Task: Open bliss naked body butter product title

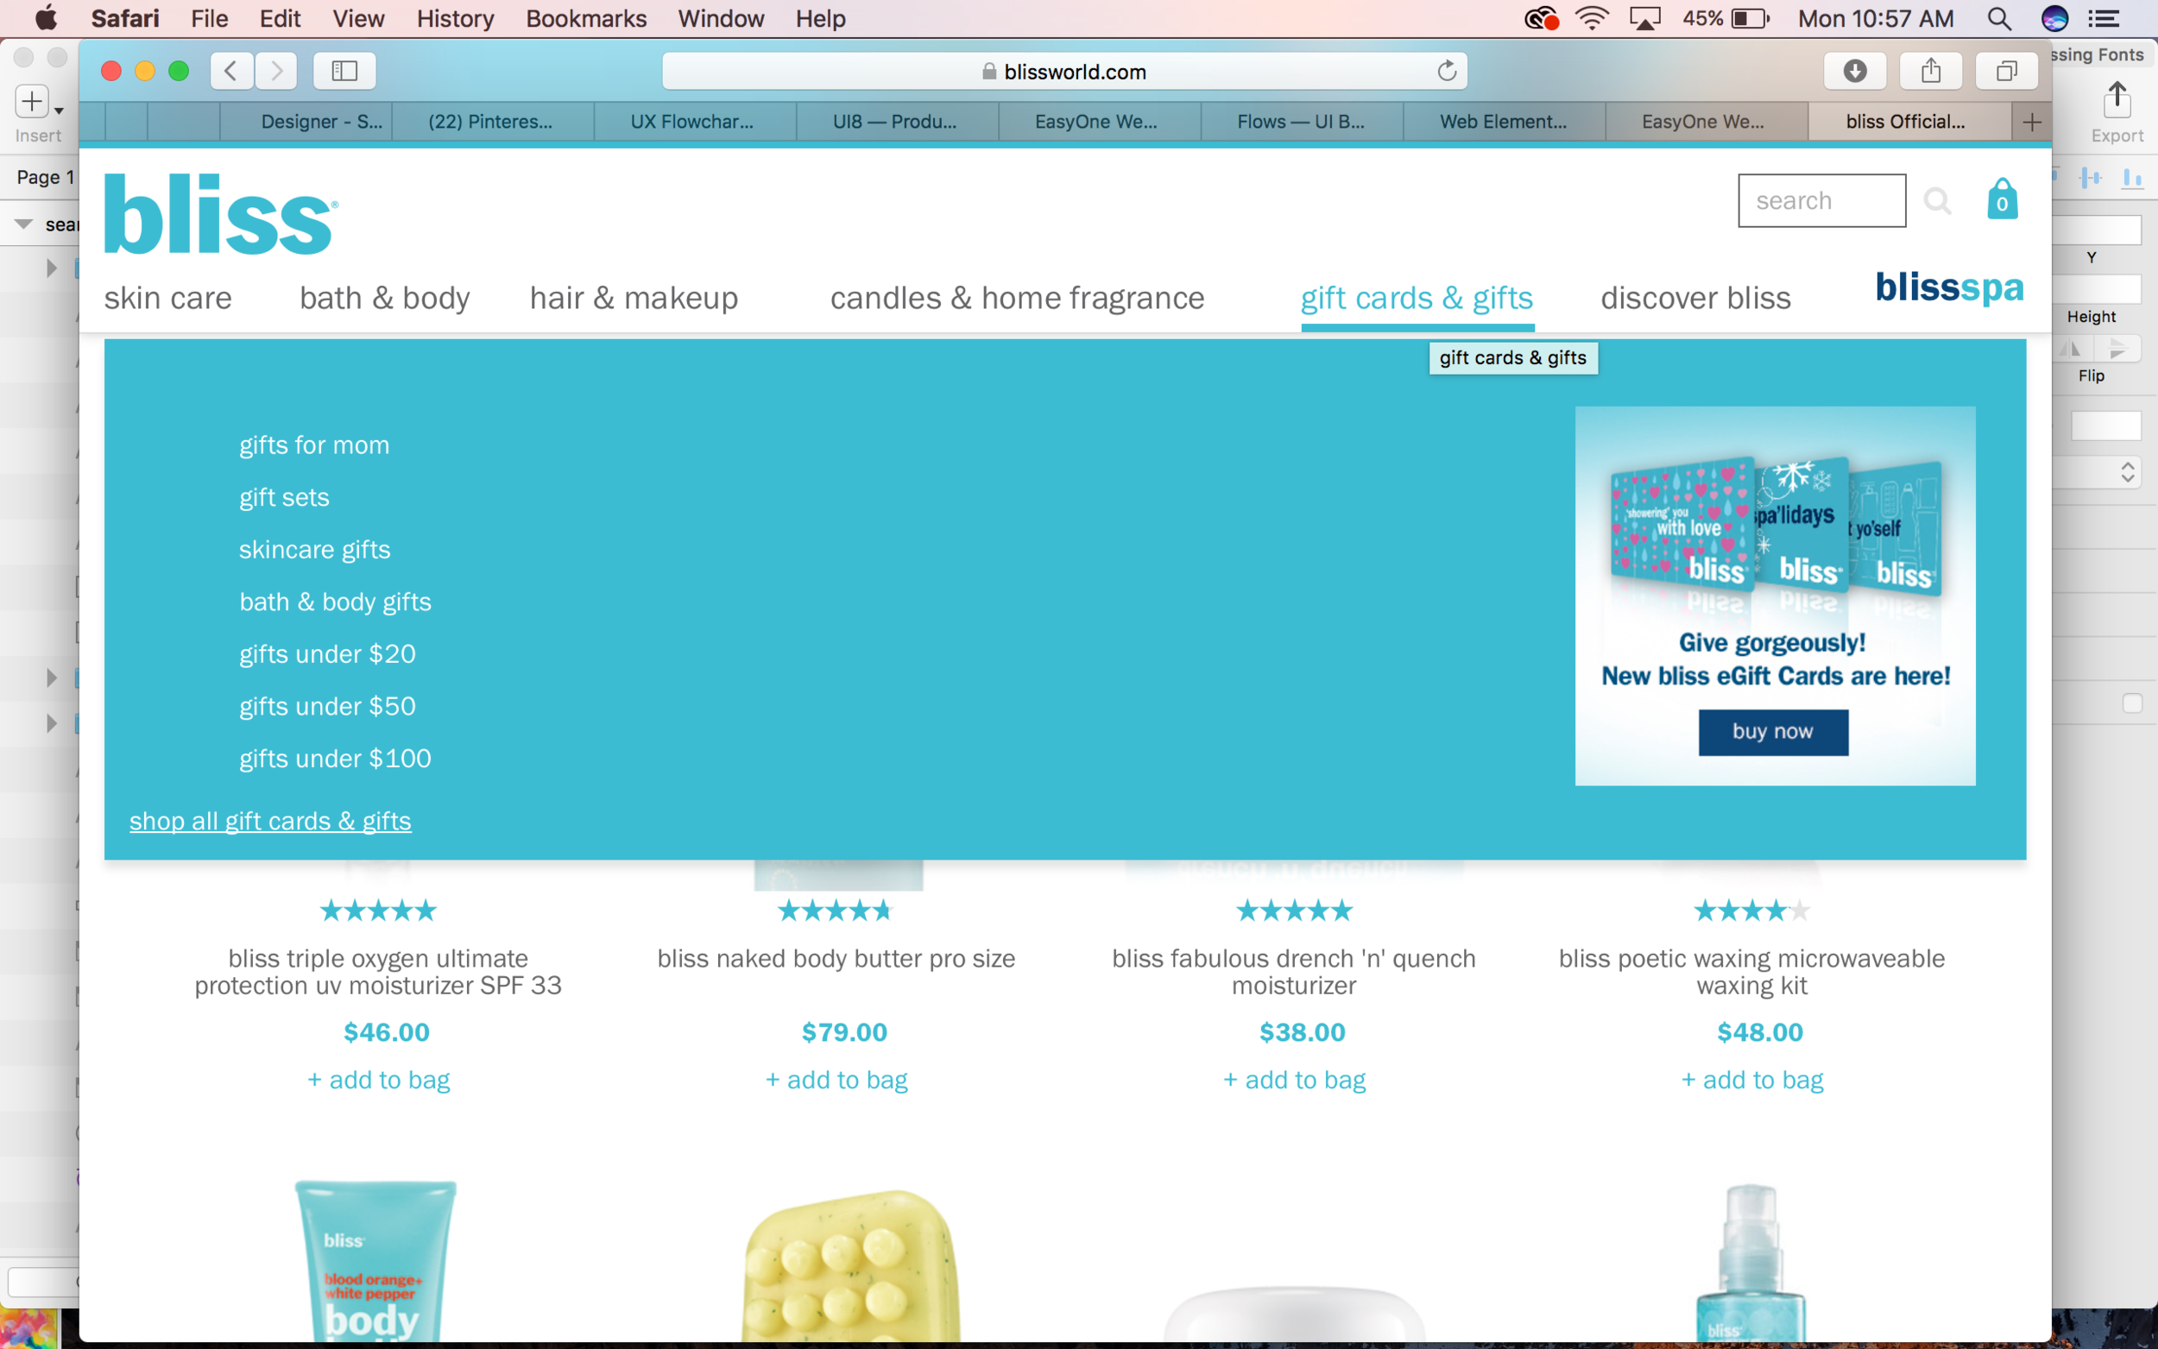Action: pos(836,959)
